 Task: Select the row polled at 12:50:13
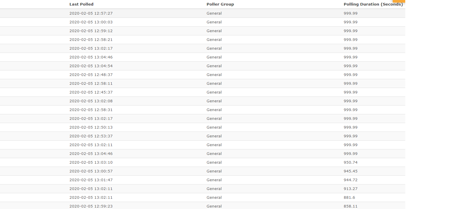point(202,127)
